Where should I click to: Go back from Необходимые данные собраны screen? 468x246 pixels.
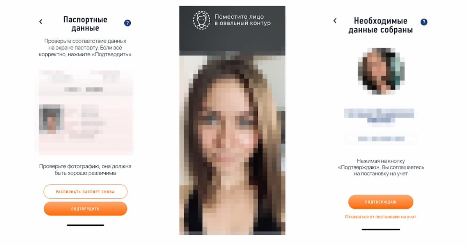tap(335, 21)
